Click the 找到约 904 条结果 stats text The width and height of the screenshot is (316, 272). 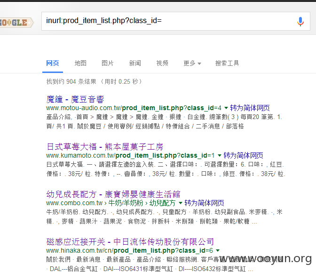tap(71, 82)
